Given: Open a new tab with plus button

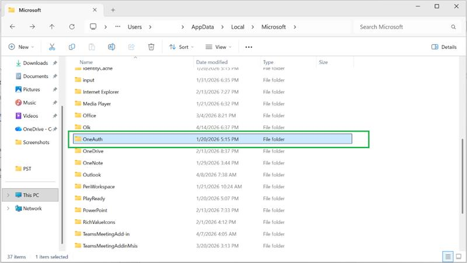Looking at the screenshot, I should (113, 10).
